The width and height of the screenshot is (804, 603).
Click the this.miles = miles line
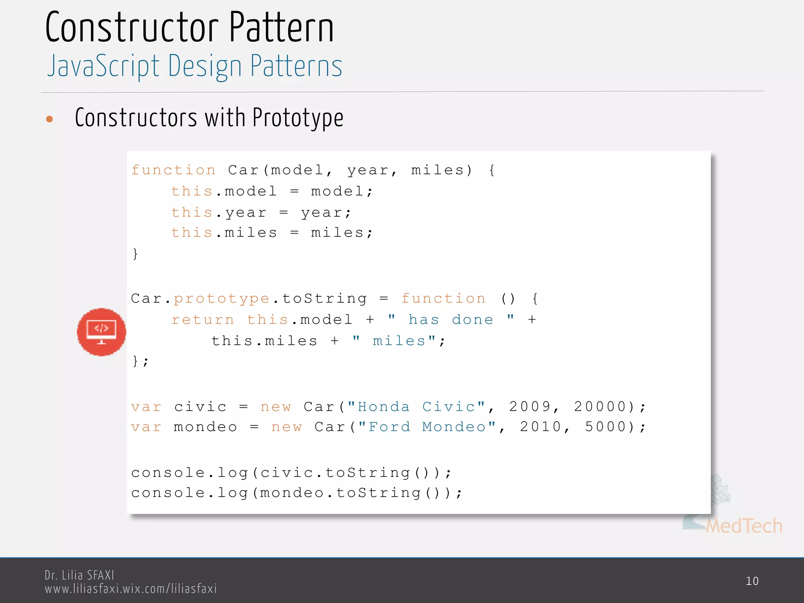[x=272, y=233]
